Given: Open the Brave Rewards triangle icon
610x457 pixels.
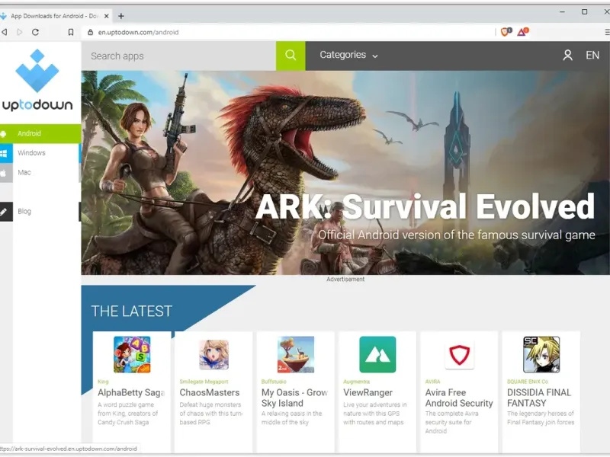Looking at the screenshot, I should coord(523,32).
